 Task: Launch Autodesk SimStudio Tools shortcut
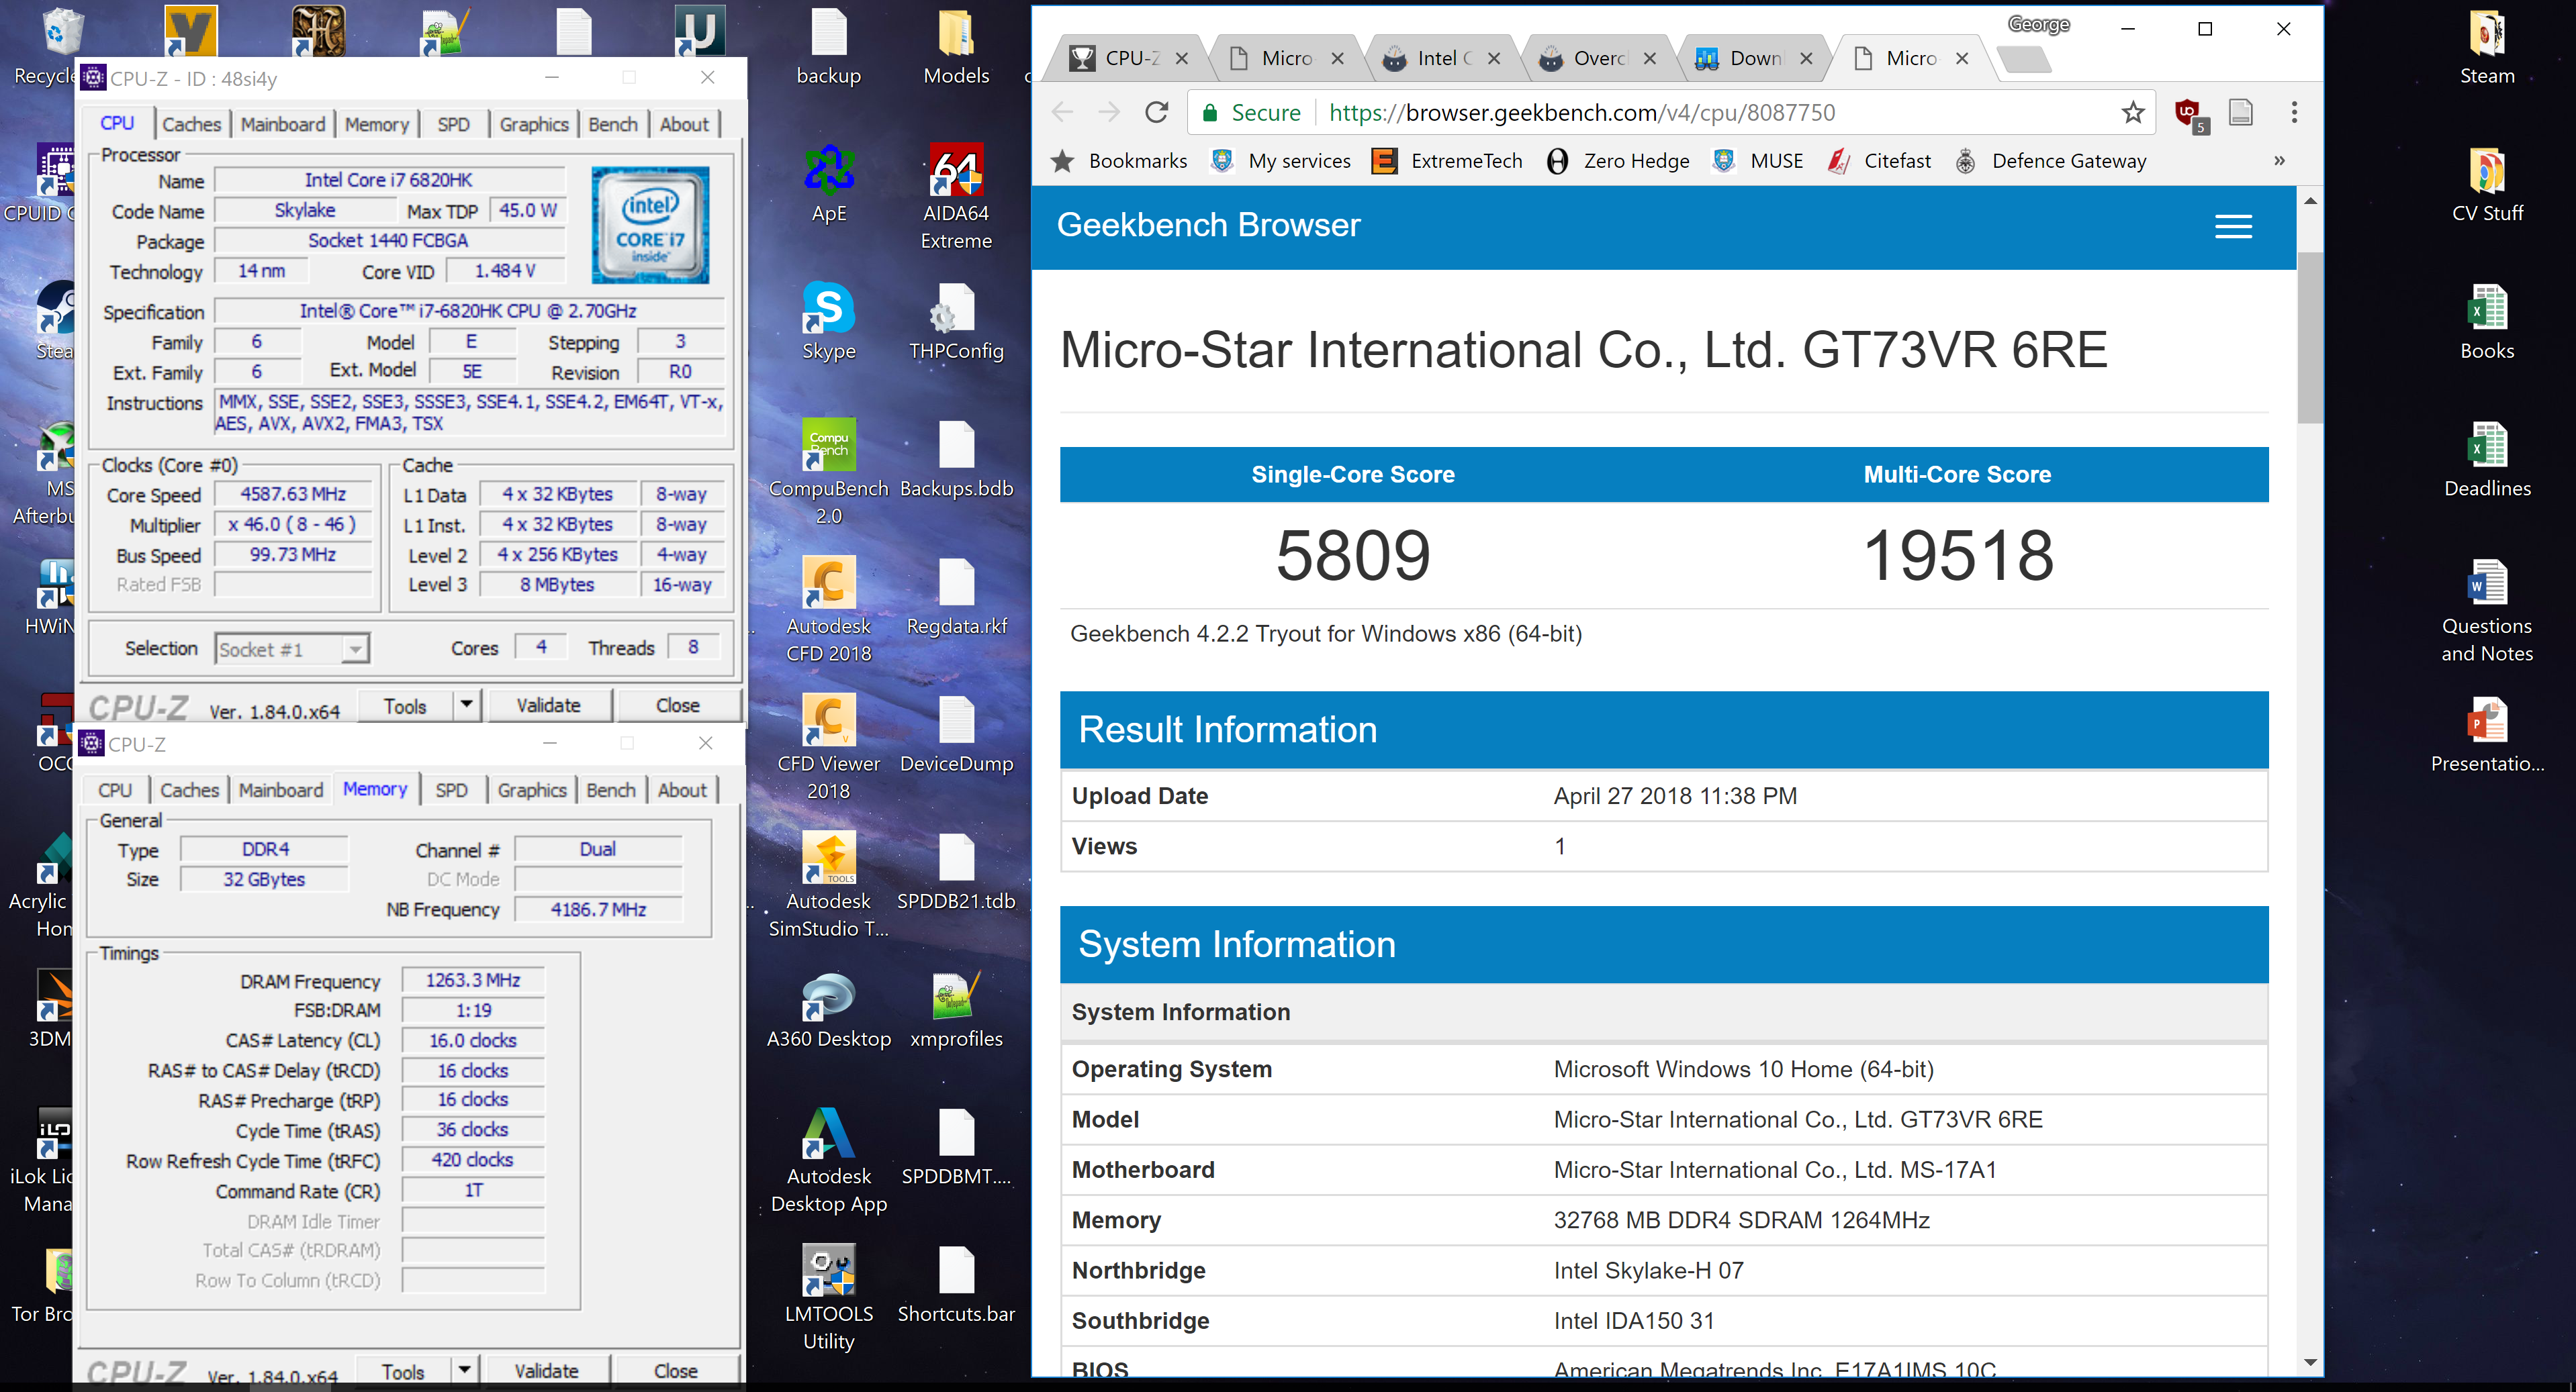click(x=829, y=885)
